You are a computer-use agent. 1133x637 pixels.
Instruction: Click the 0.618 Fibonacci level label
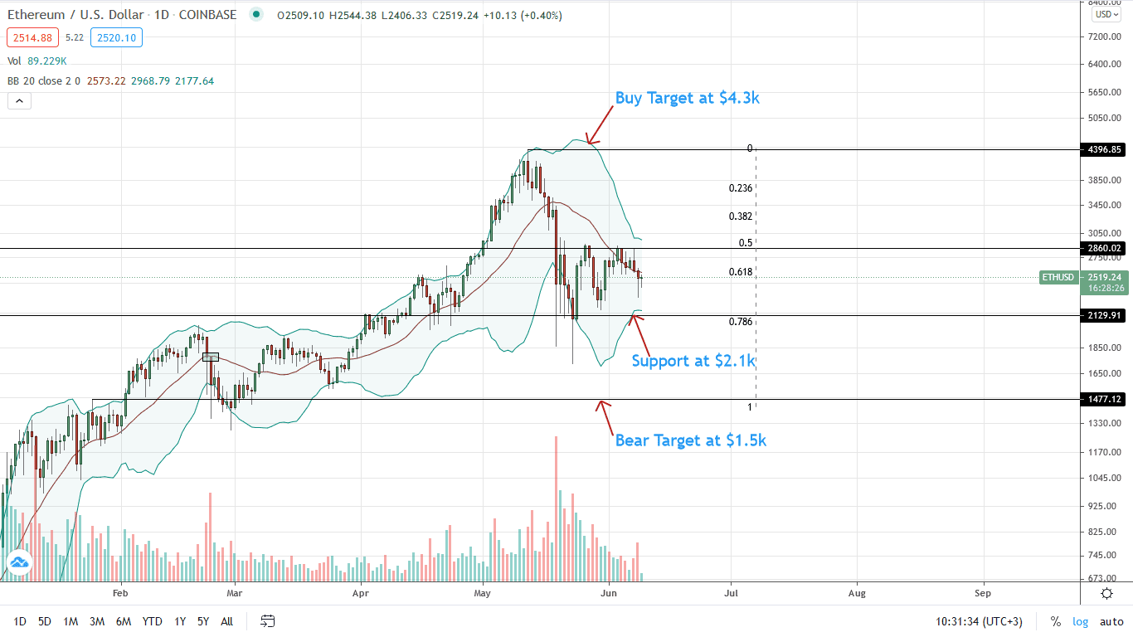[x=741, y=272]
